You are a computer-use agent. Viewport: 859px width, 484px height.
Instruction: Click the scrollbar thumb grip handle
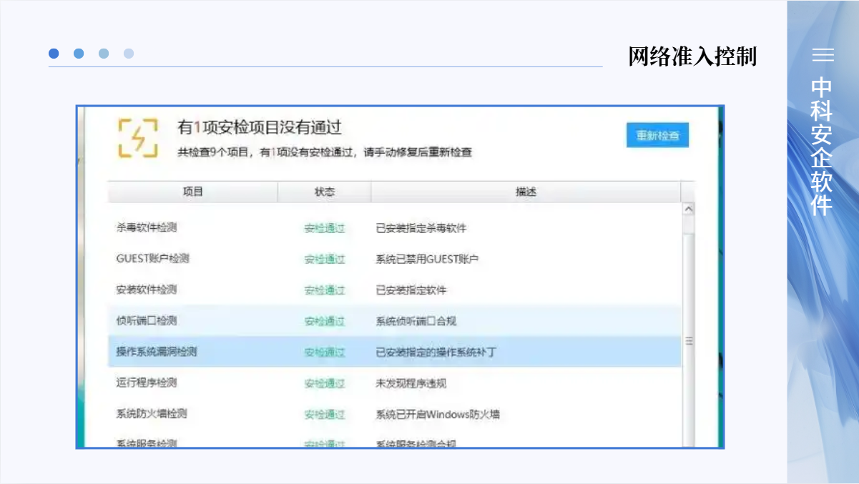point(689,342)
